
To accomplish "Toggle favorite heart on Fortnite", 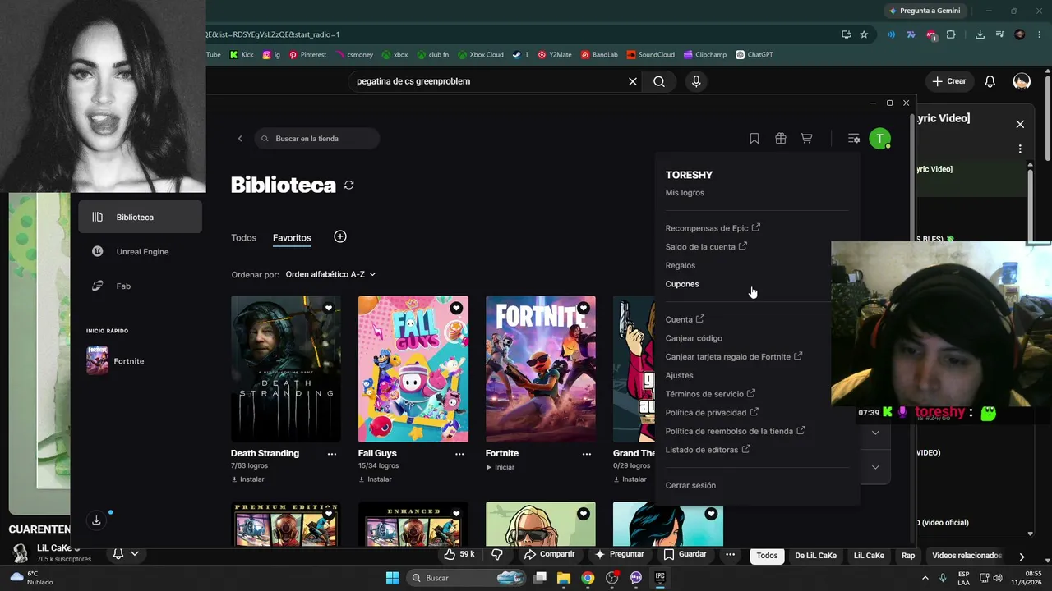I will pos(584,309).
